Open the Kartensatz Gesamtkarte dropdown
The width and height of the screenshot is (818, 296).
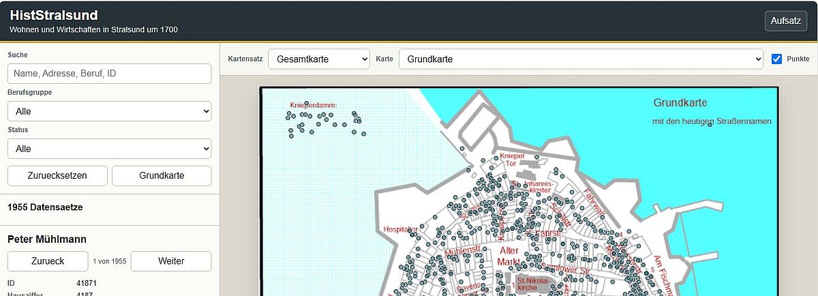(x=319, y=59)
